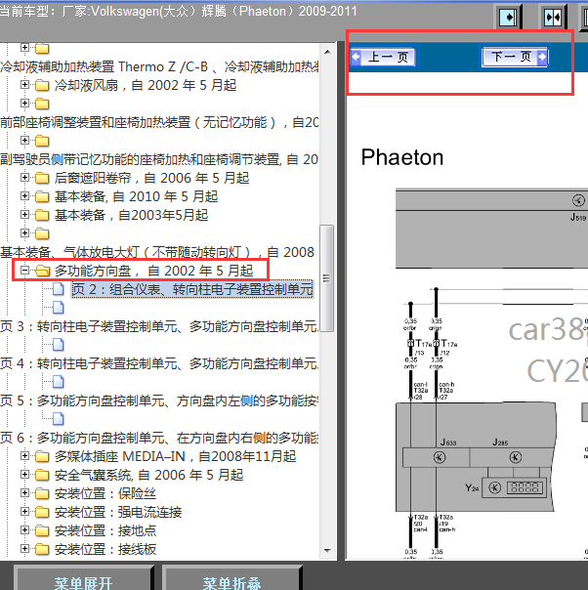Expand the 安装位置：接线板 node
This screenshot has height=590, width=588.
tap(24, 549)
